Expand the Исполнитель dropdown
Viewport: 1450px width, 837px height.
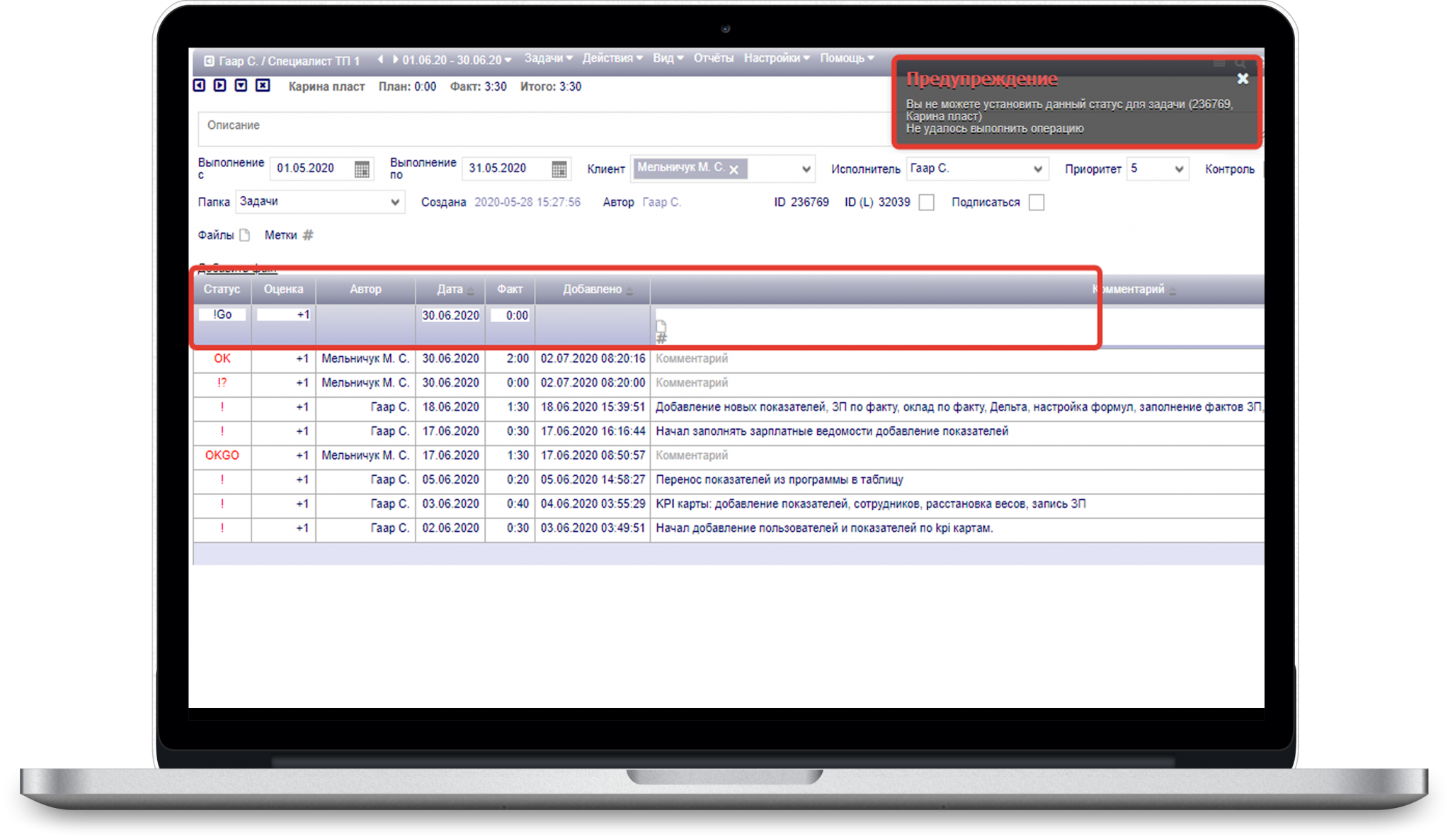1037,169
